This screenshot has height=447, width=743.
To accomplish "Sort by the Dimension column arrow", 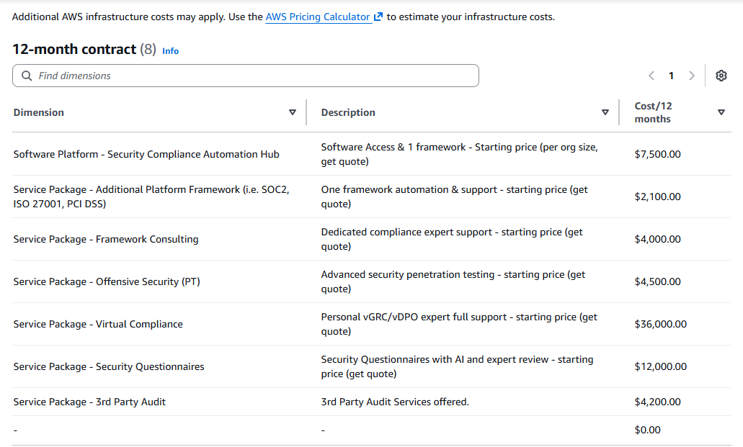I will (x=293, y=112).
